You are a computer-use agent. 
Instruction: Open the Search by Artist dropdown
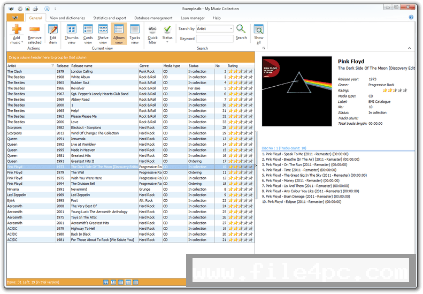231,28
